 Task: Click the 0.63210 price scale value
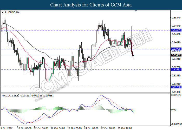point(176,59)
